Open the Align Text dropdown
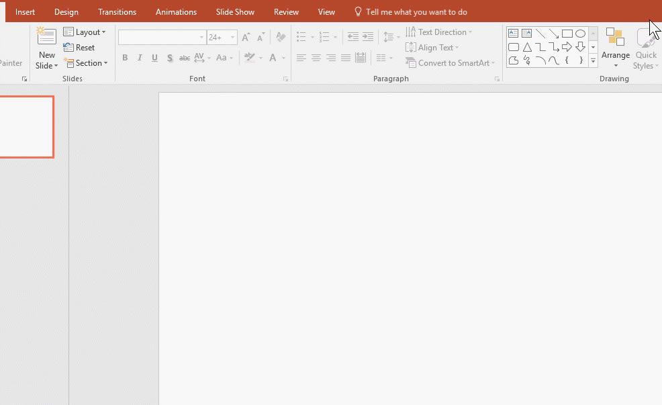The height and width of the screenshot is (405, 662). [432, 48]
